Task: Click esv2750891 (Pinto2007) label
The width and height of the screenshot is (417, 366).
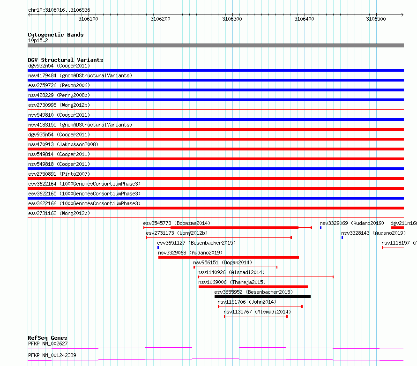Action: (x=59, y=174)
